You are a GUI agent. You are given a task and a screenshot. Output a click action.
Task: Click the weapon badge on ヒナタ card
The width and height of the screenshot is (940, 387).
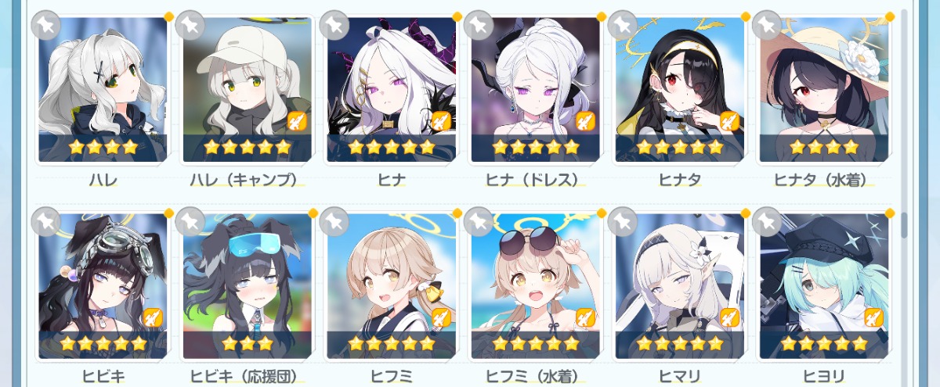point(728,120)
